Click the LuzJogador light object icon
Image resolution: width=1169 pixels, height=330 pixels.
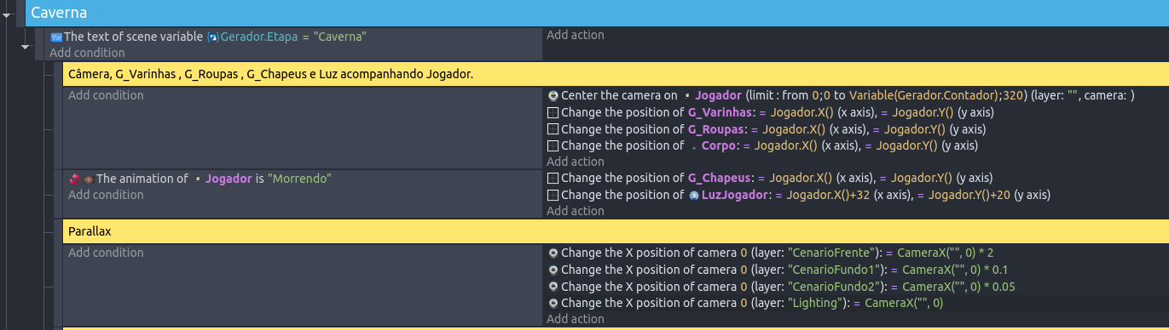(x=693, y=196)
